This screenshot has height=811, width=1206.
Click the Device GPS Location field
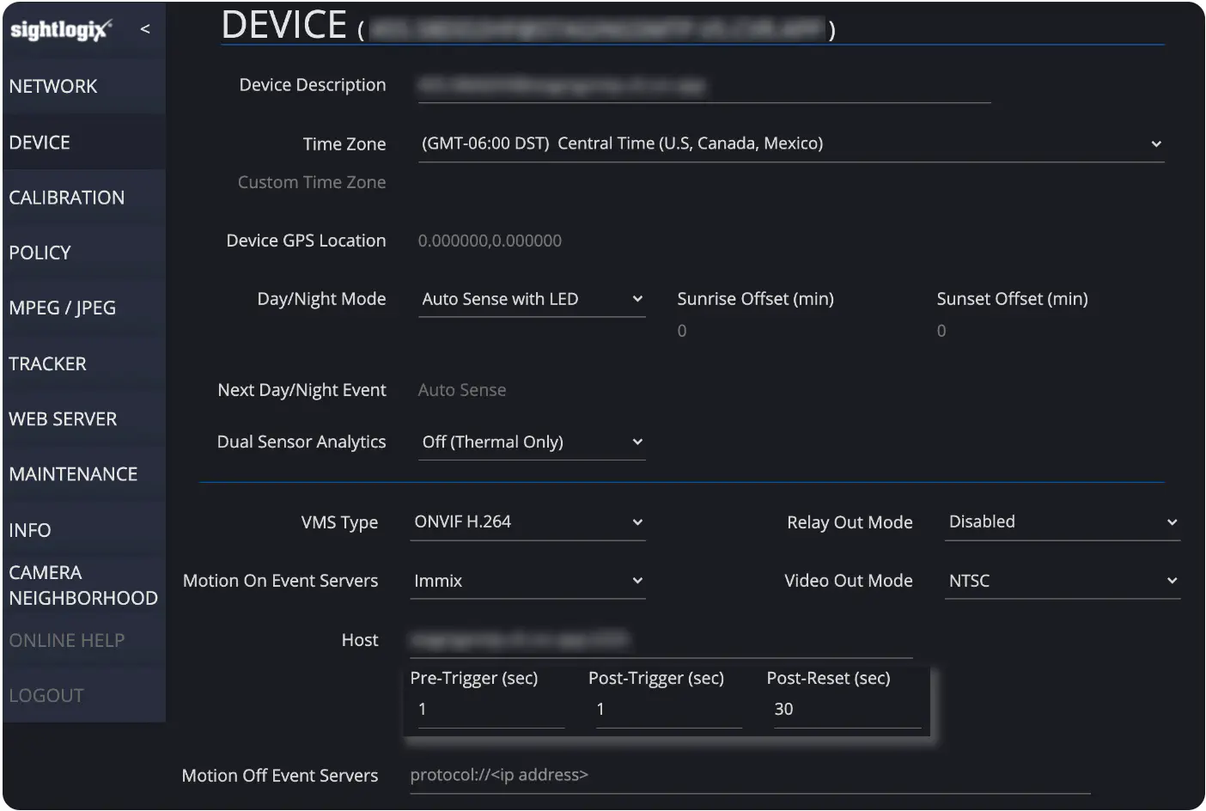pos(490,241)
